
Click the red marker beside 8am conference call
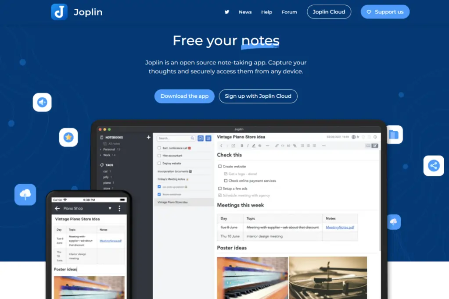[x=190, y=148]
